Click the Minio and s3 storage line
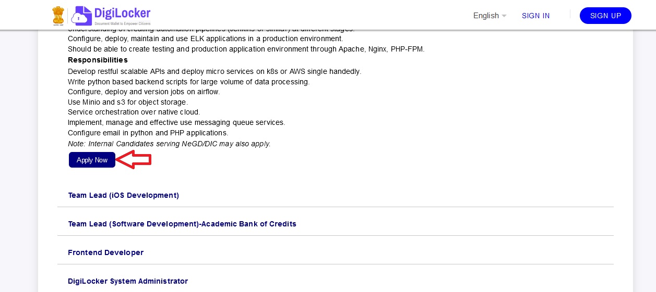This screenshot has height=292, width=656. (128, 102)
